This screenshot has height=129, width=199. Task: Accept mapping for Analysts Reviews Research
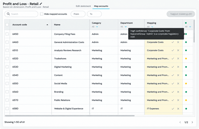pos(173,50)
